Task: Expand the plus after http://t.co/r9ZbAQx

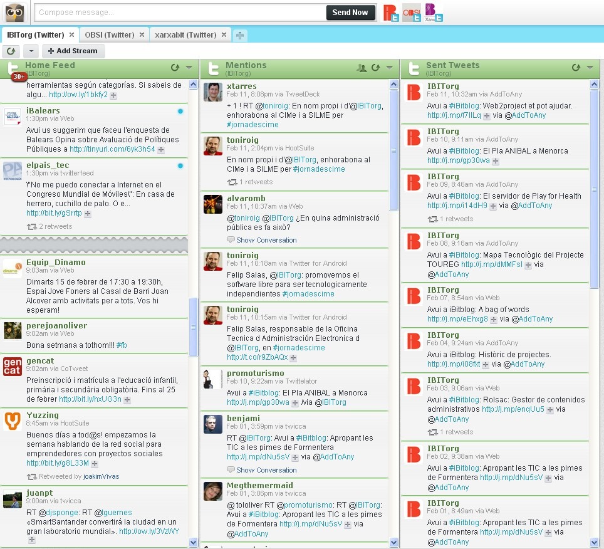Action: (x=293, y=358)
